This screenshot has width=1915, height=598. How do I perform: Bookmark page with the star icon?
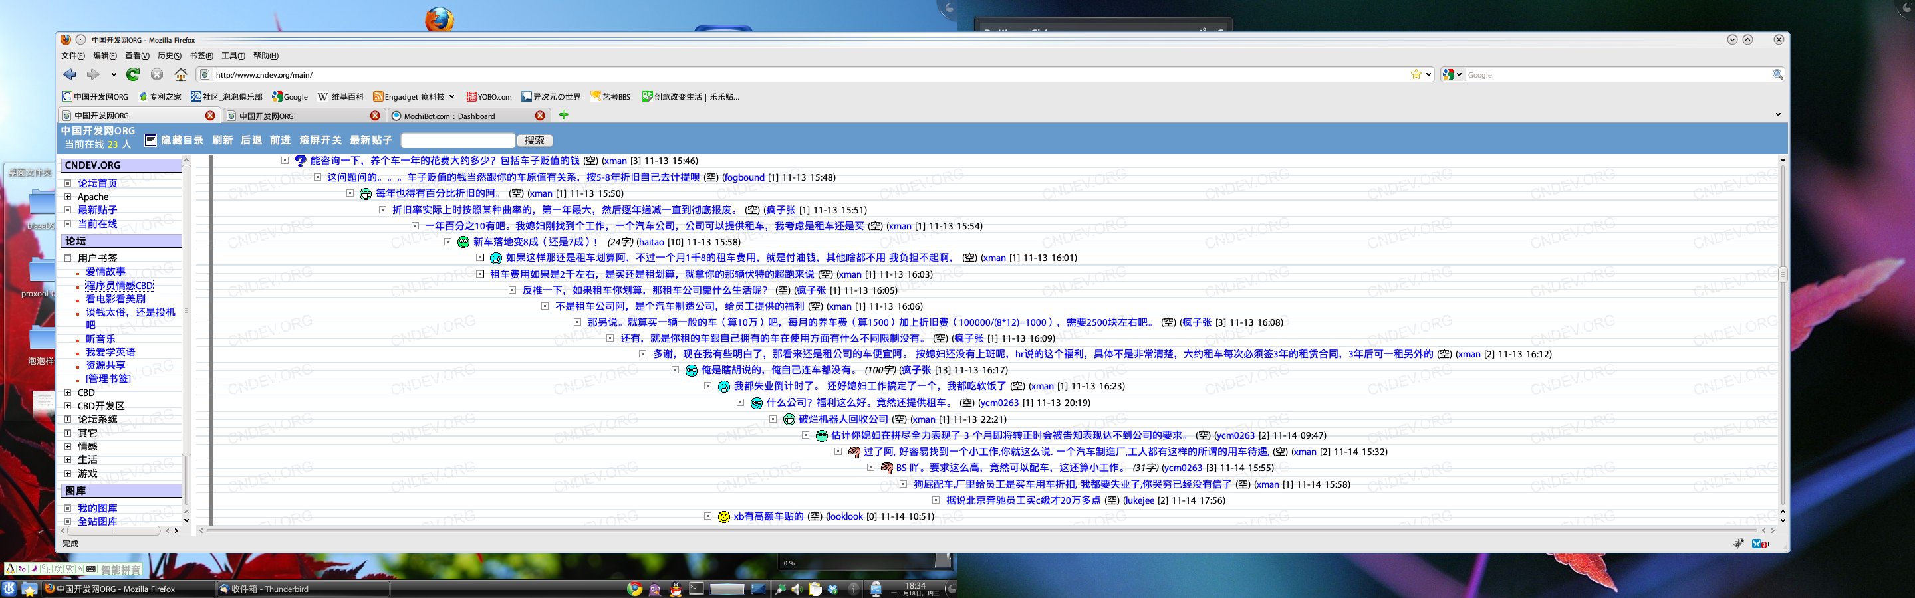(x=1416, y=74)
